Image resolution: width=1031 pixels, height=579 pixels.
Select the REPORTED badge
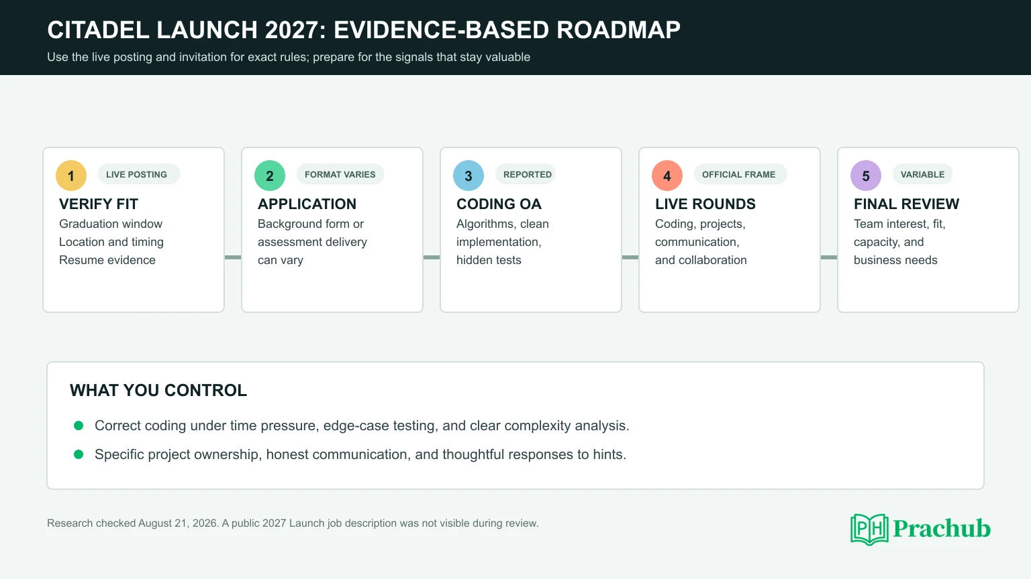coord(526,174)
